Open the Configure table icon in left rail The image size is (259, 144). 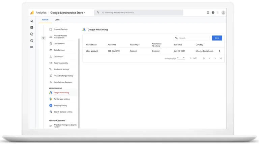32,47
